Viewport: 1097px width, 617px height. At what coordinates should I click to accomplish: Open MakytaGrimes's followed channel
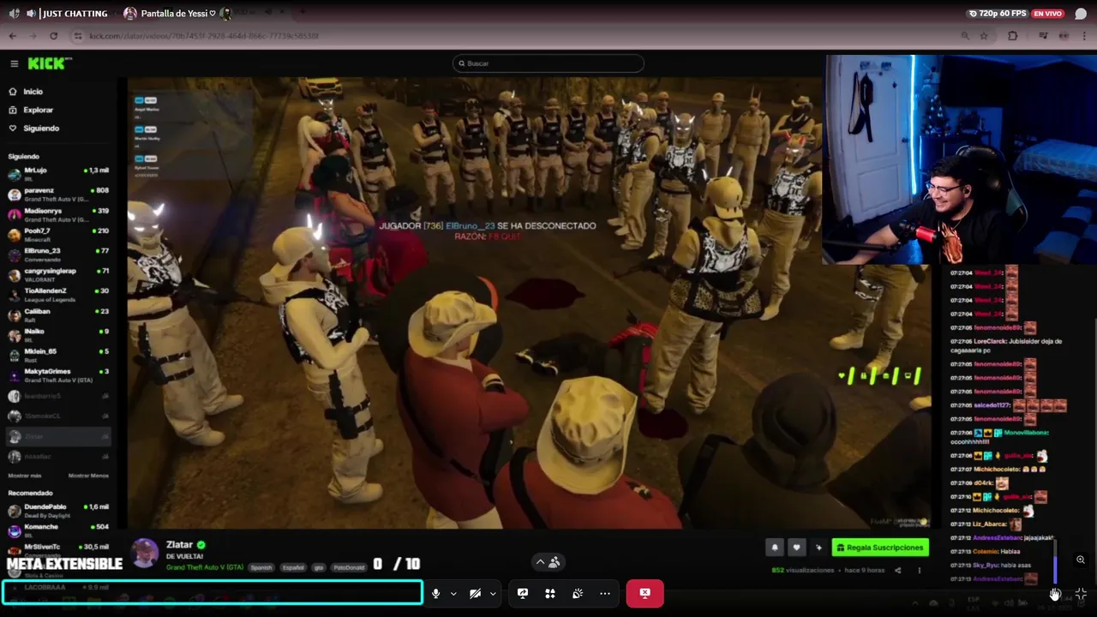[x=58, y=375]
